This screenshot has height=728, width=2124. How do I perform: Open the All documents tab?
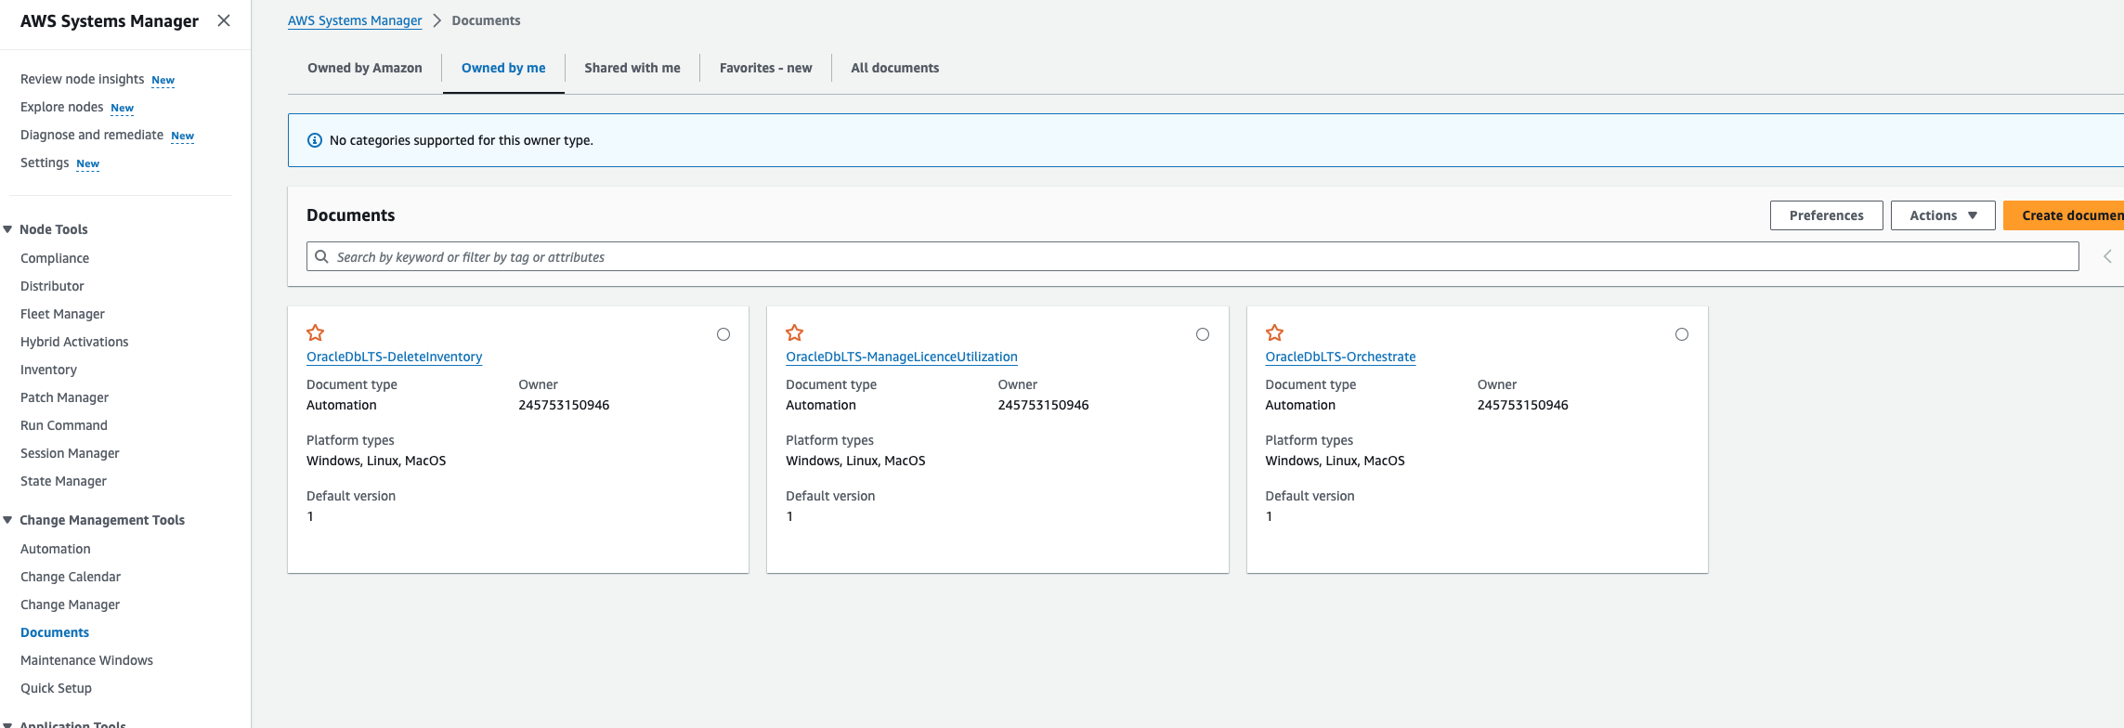click(895, 68)
